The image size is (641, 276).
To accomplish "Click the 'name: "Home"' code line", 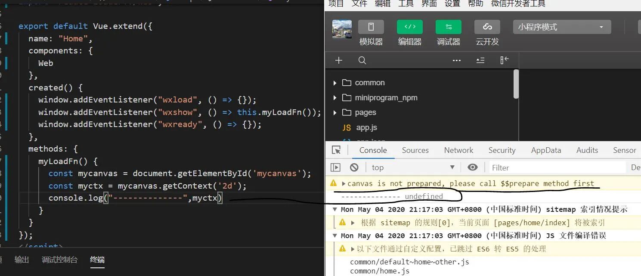I will [61, 38].
